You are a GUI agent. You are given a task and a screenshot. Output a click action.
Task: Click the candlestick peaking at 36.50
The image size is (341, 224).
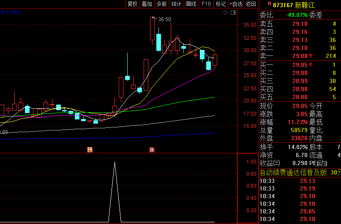coord(152,29)
